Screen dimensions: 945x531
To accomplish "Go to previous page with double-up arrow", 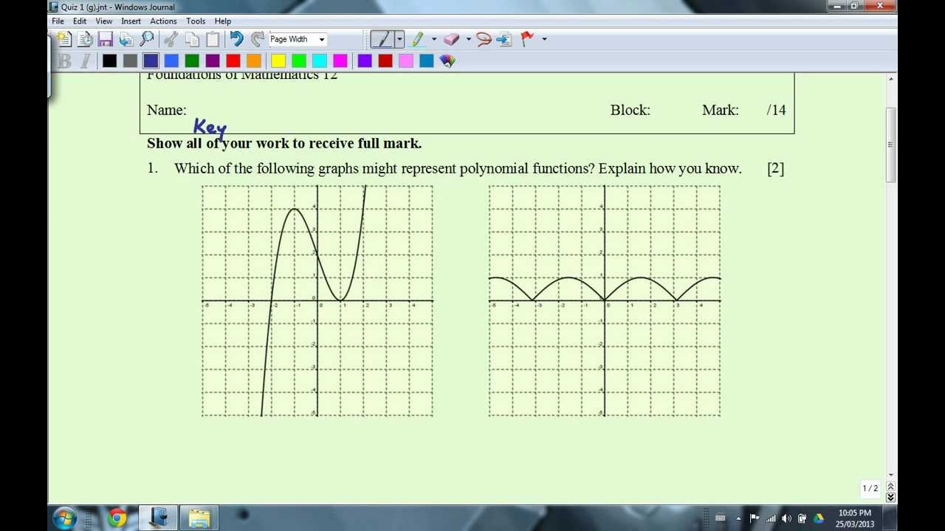I will point(891,487).
